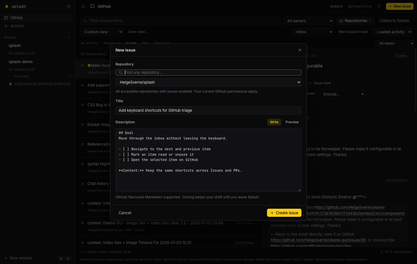This screenshot has height=264, width=417.
Task: Click the splash bell logo icon
Action: (7, 6)
